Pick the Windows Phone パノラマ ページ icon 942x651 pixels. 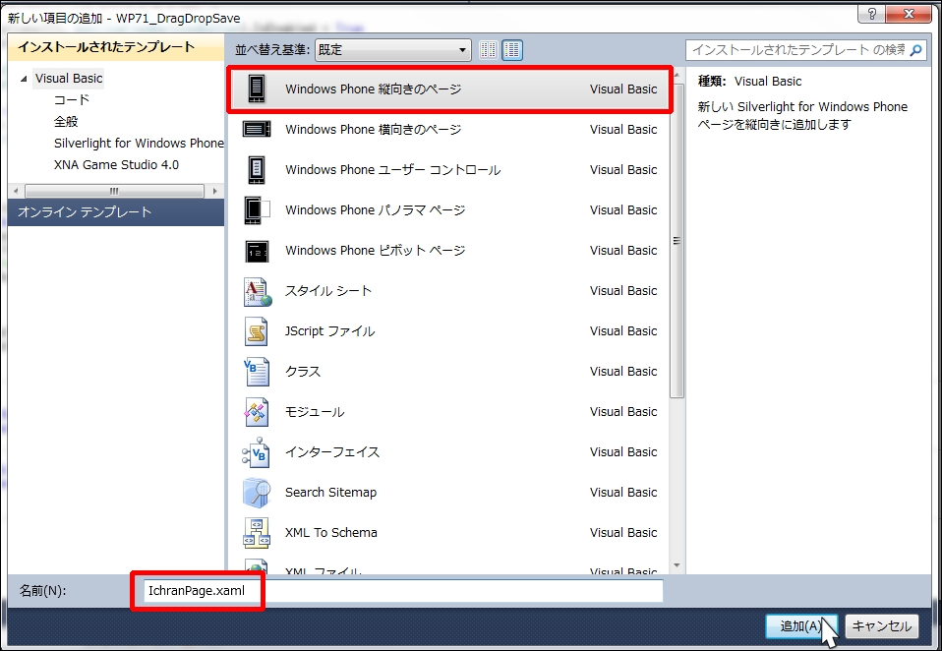257,209
